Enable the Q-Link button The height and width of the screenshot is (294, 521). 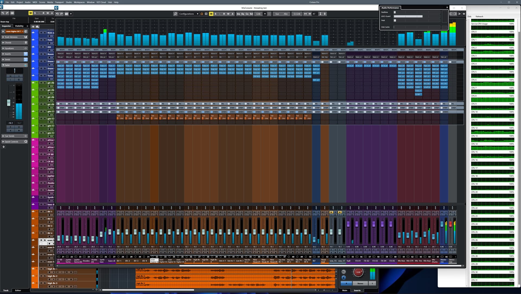[x=297, y=14]
